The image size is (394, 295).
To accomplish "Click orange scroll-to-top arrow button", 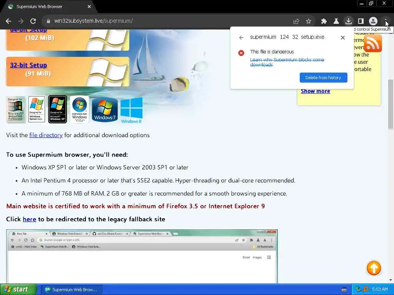I will (374, 268).
